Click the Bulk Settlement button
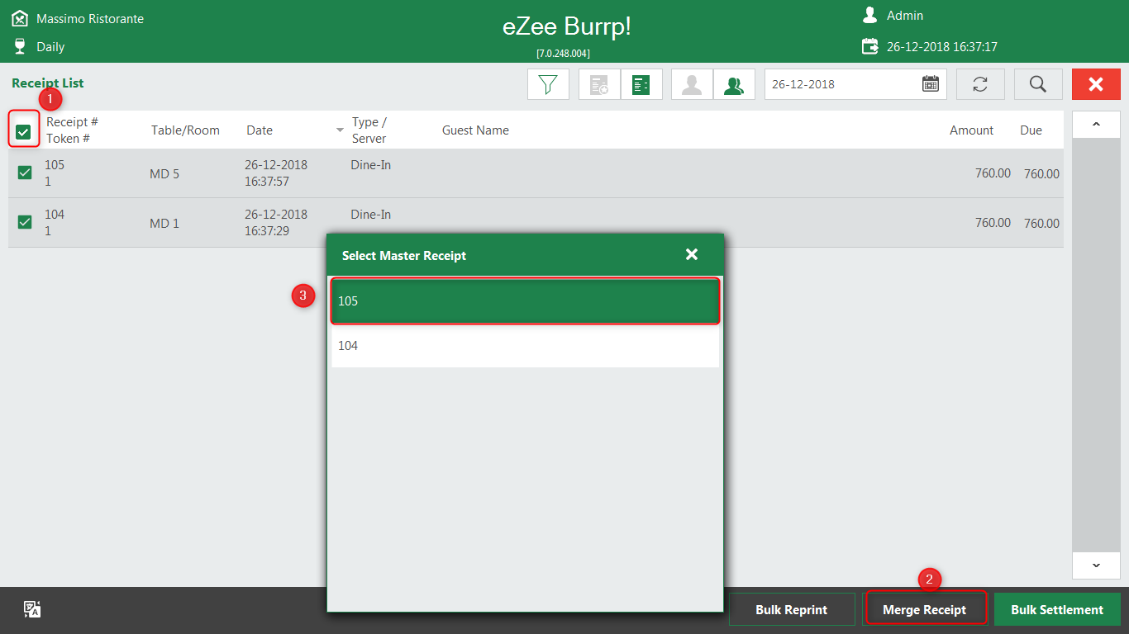 point(1057,609)
